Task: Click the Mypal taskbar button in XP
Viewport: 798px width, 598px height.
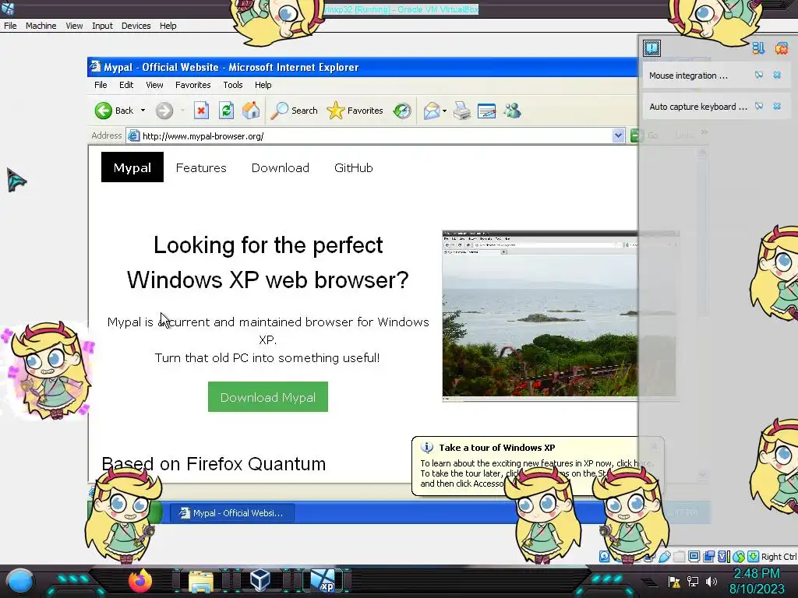Action: click(x=231, y=513)
